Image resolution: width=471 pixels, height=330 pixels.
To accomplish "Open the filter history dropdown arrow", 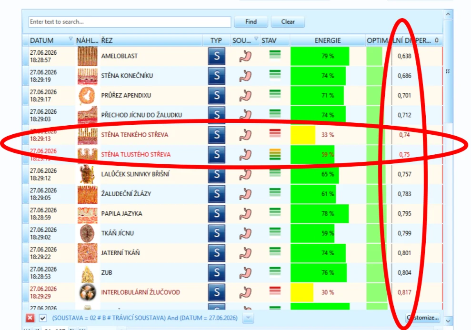I will (x=248, y=318).
